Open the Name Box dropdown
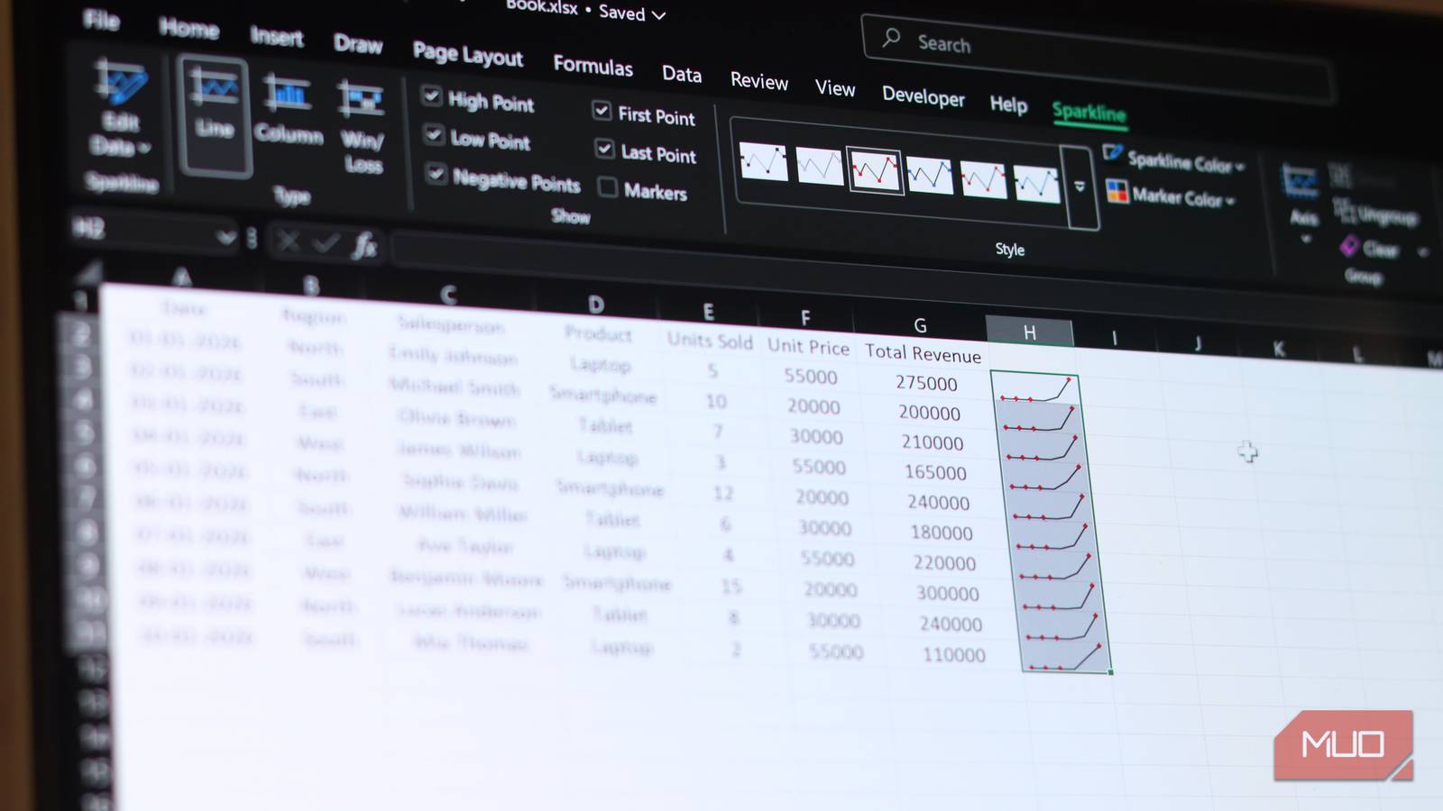1443x811 pixels. 228,236
